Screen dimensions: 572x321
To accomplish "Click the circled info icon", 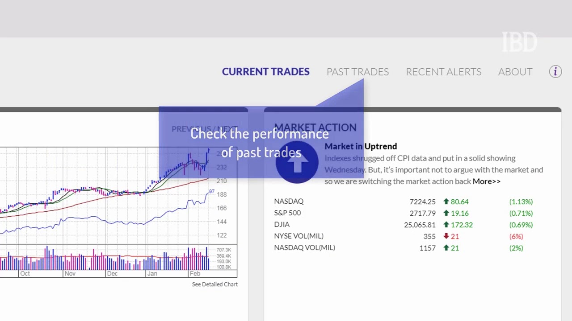I will (555, 71).
